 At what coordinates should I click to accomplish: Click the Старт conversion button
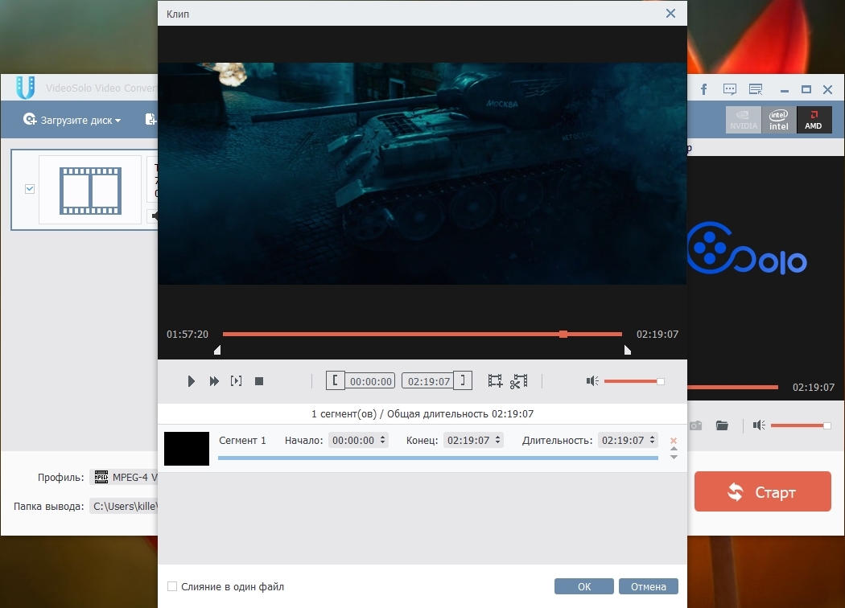[x=762, y=491]
